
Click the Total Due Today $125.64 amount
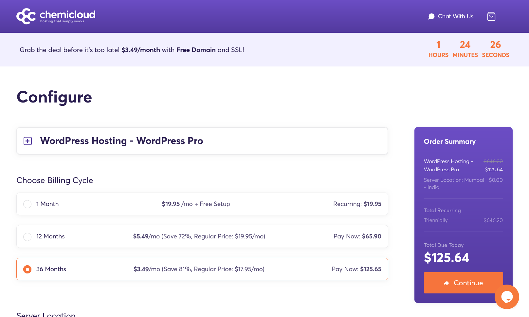coord(447,258)
